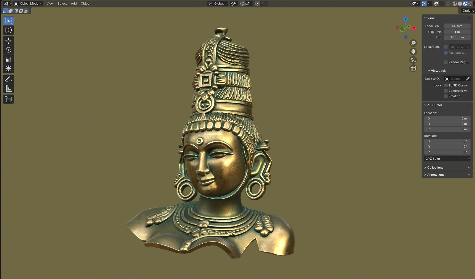
Task: Select the Add Cube tool
Action: coord(9,99)
